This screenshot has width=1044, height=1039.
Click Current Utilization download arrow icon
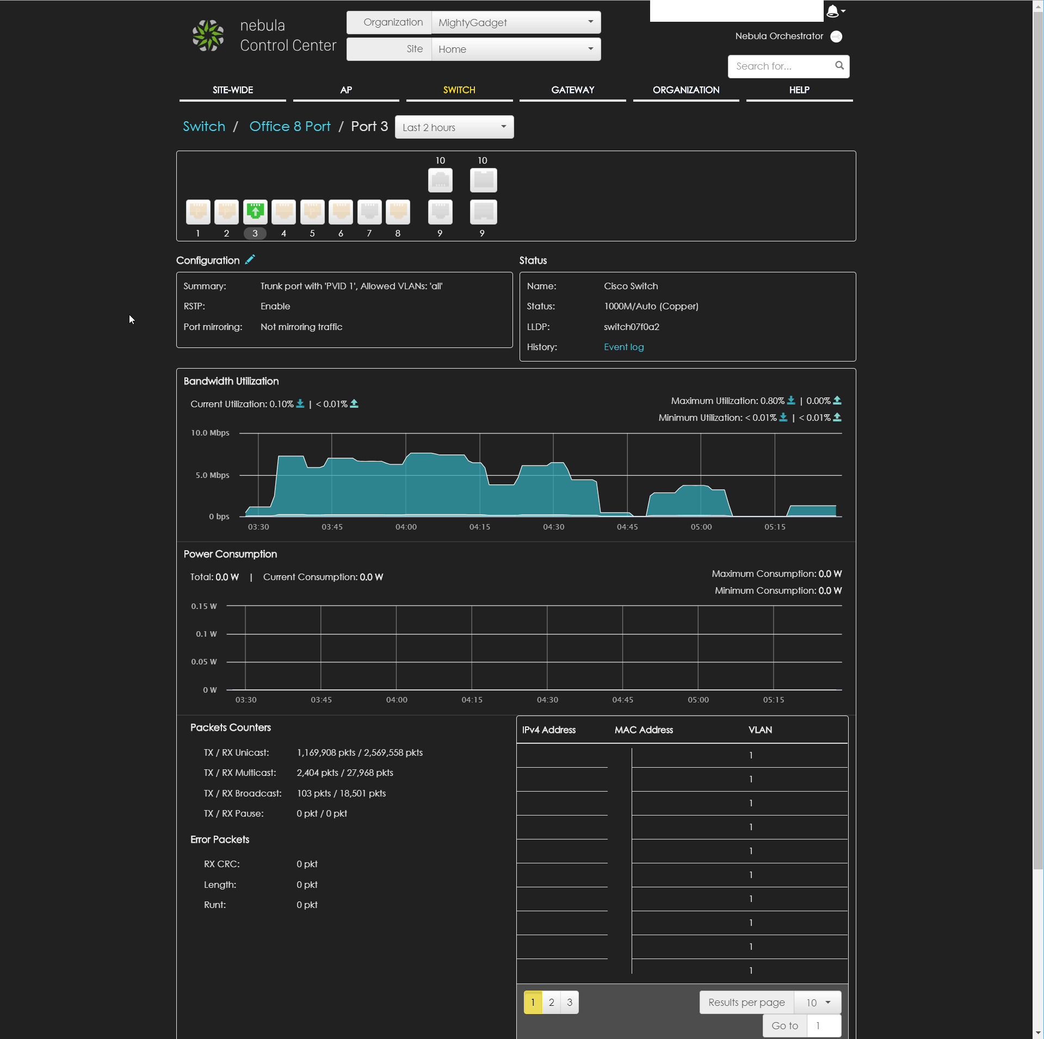click(x=300, y=403)
